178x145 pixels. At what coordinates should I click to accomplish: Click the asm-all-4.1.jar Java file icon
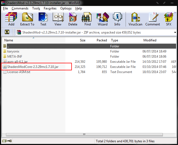pyautogui.click(x=5, y=61)
